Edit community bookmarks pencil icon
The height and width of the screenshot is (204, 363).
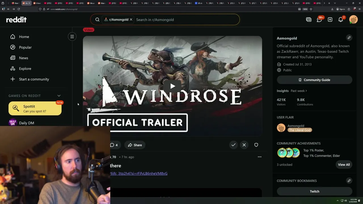pos(349,180)
